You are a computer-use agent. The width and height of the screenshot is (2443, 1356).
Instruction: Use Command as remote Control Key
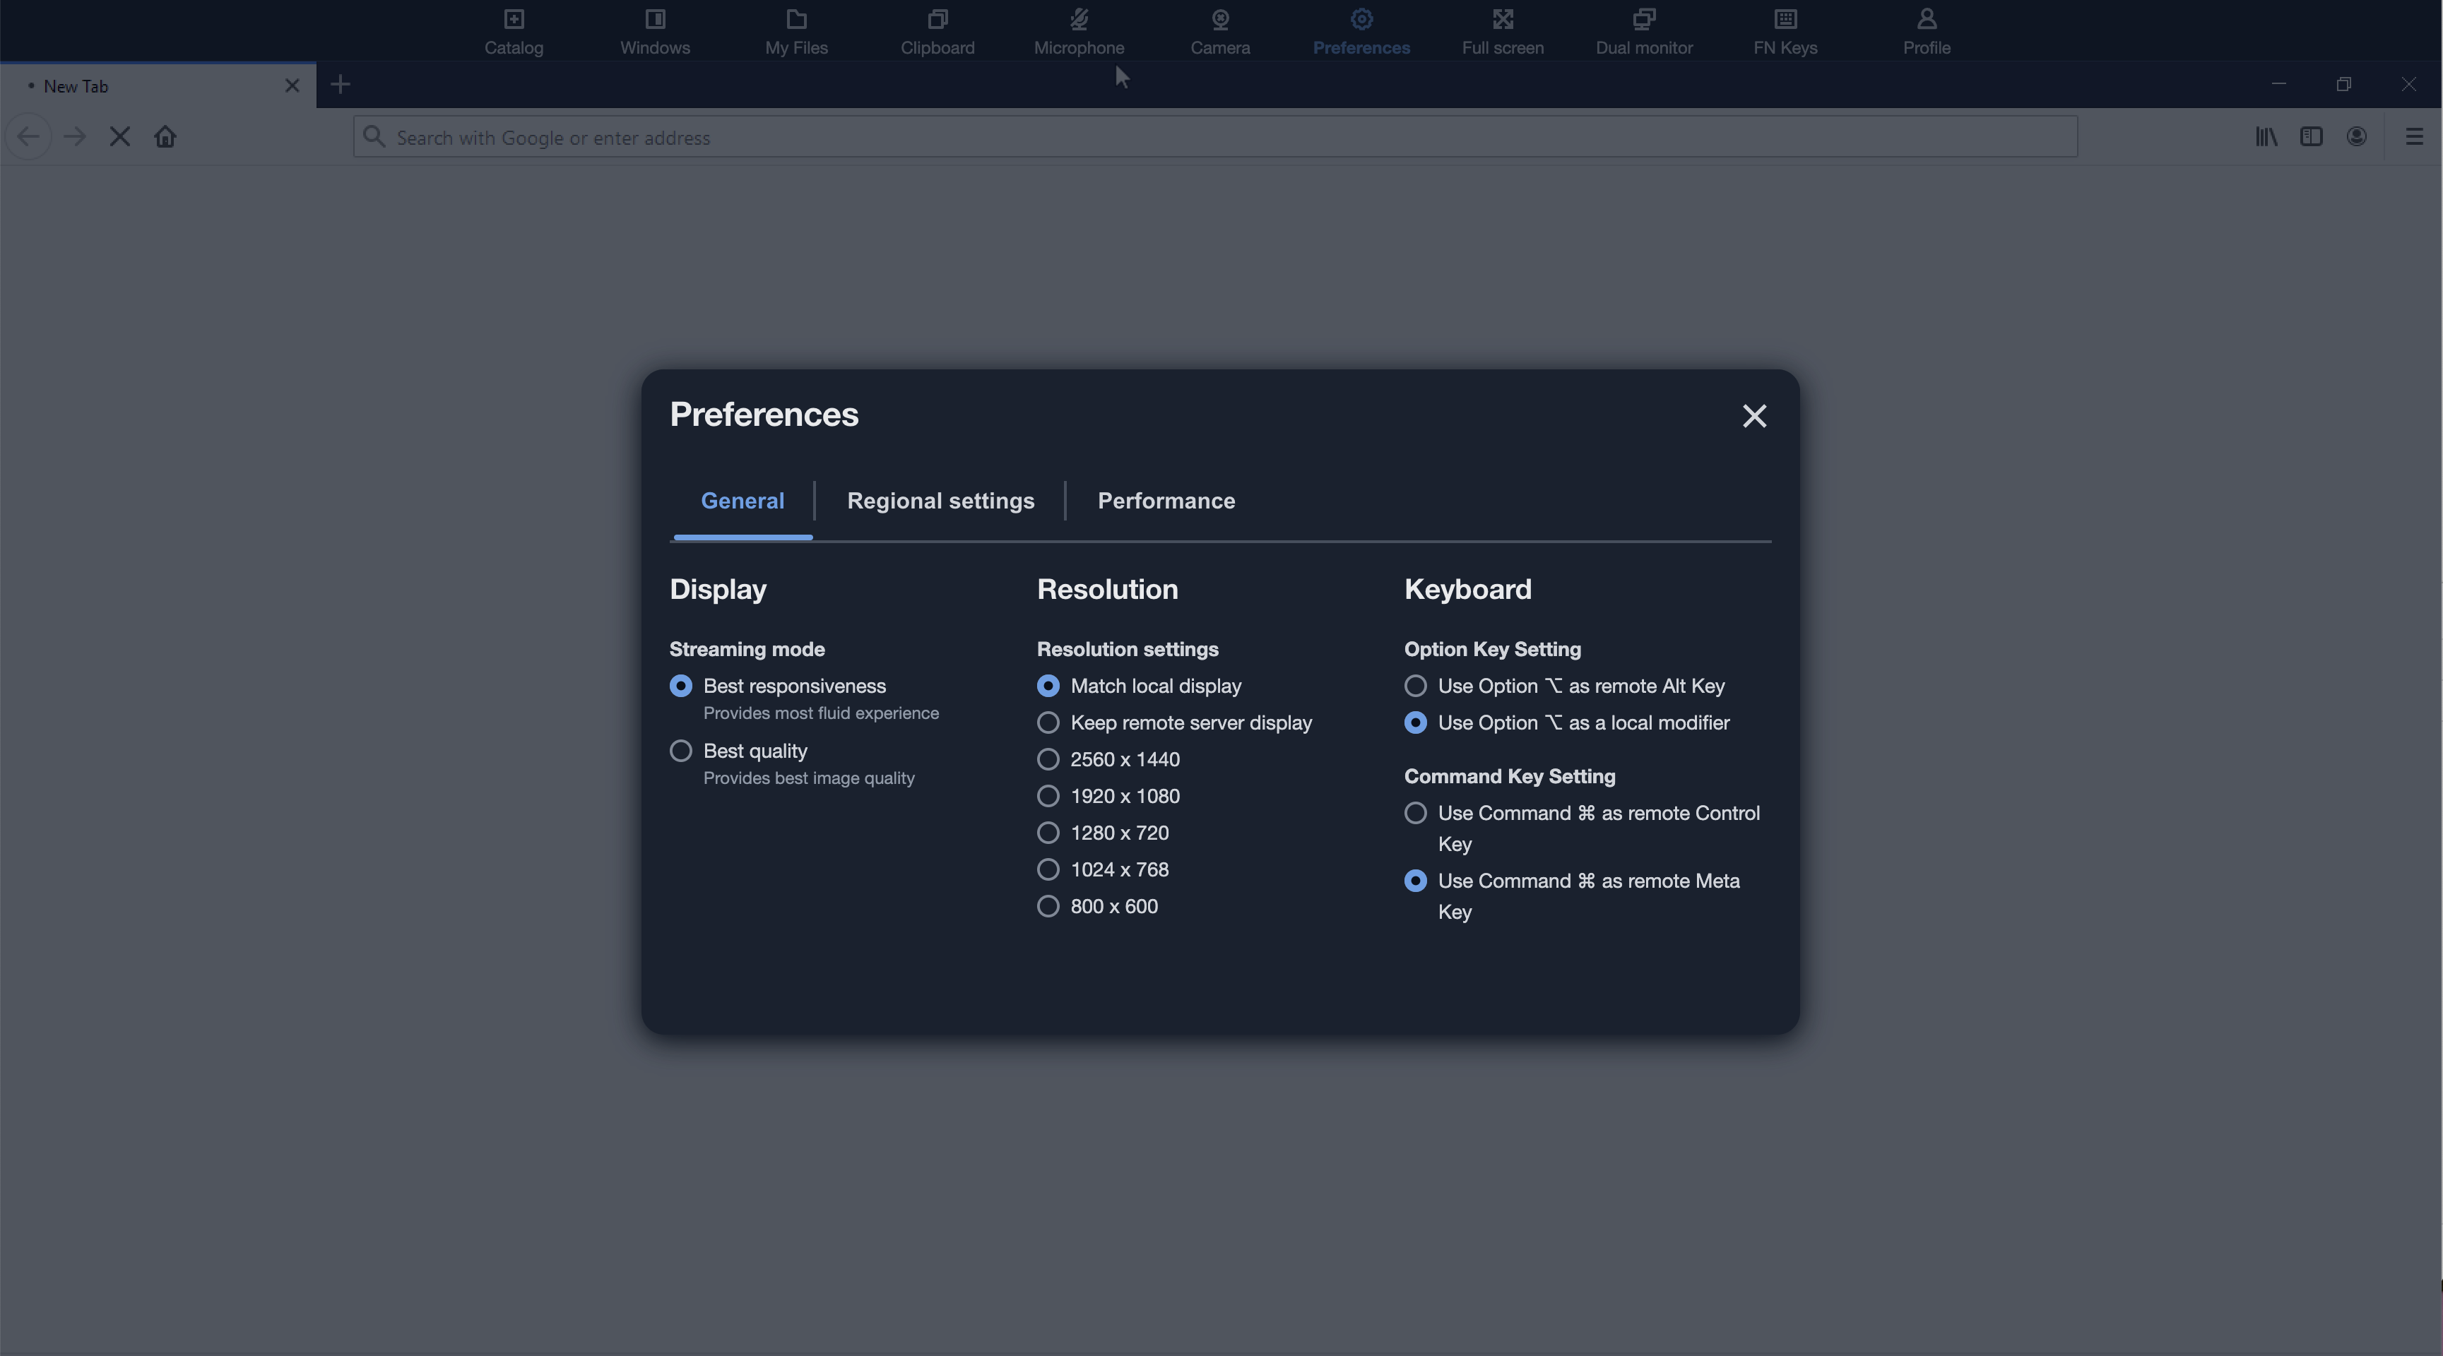1416,813
